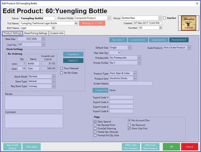Click the lookup icon beside BOH Name
The height and width of the screenshot is (152, 201).
tap(76, 28)
